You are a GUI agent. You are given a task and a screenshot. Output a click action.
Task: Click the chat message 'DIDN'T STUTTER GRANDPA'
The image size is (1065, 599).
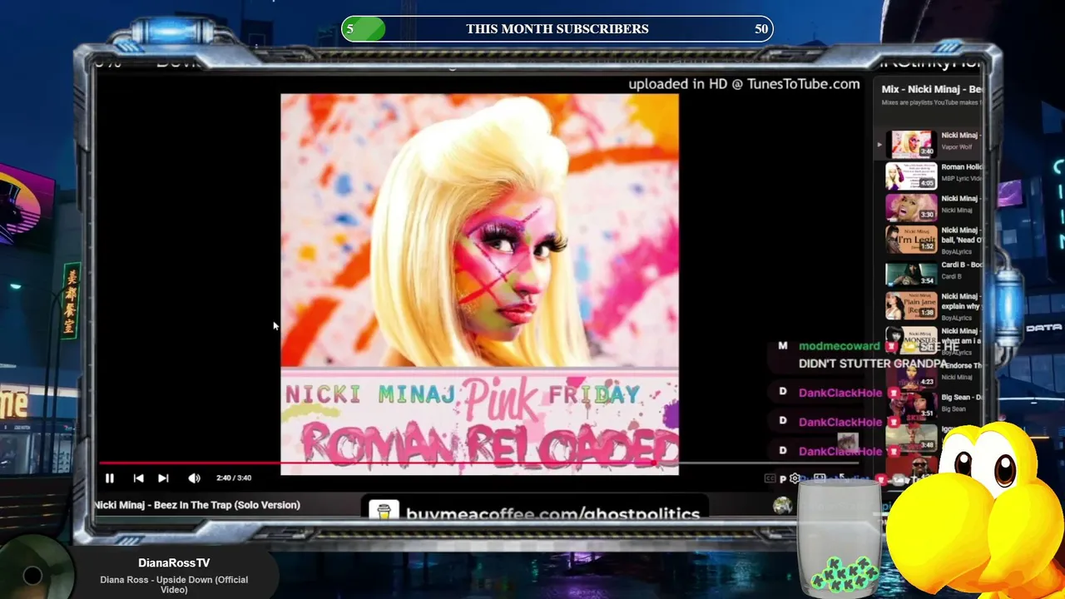(872, 364)
